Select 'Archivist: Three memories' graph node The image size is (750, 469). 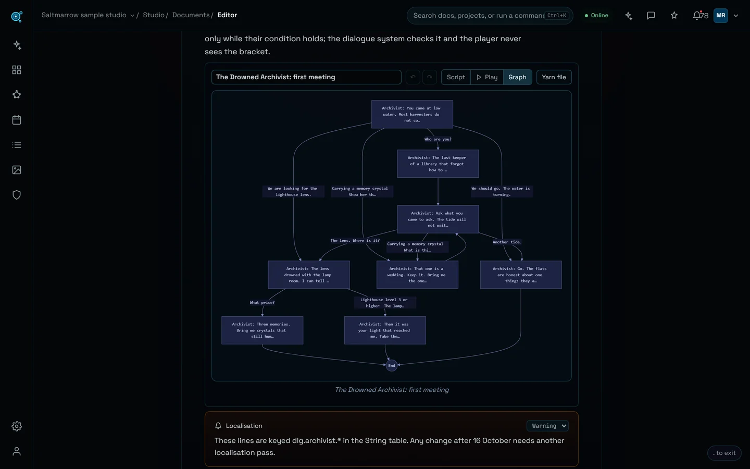click(262, 330)
